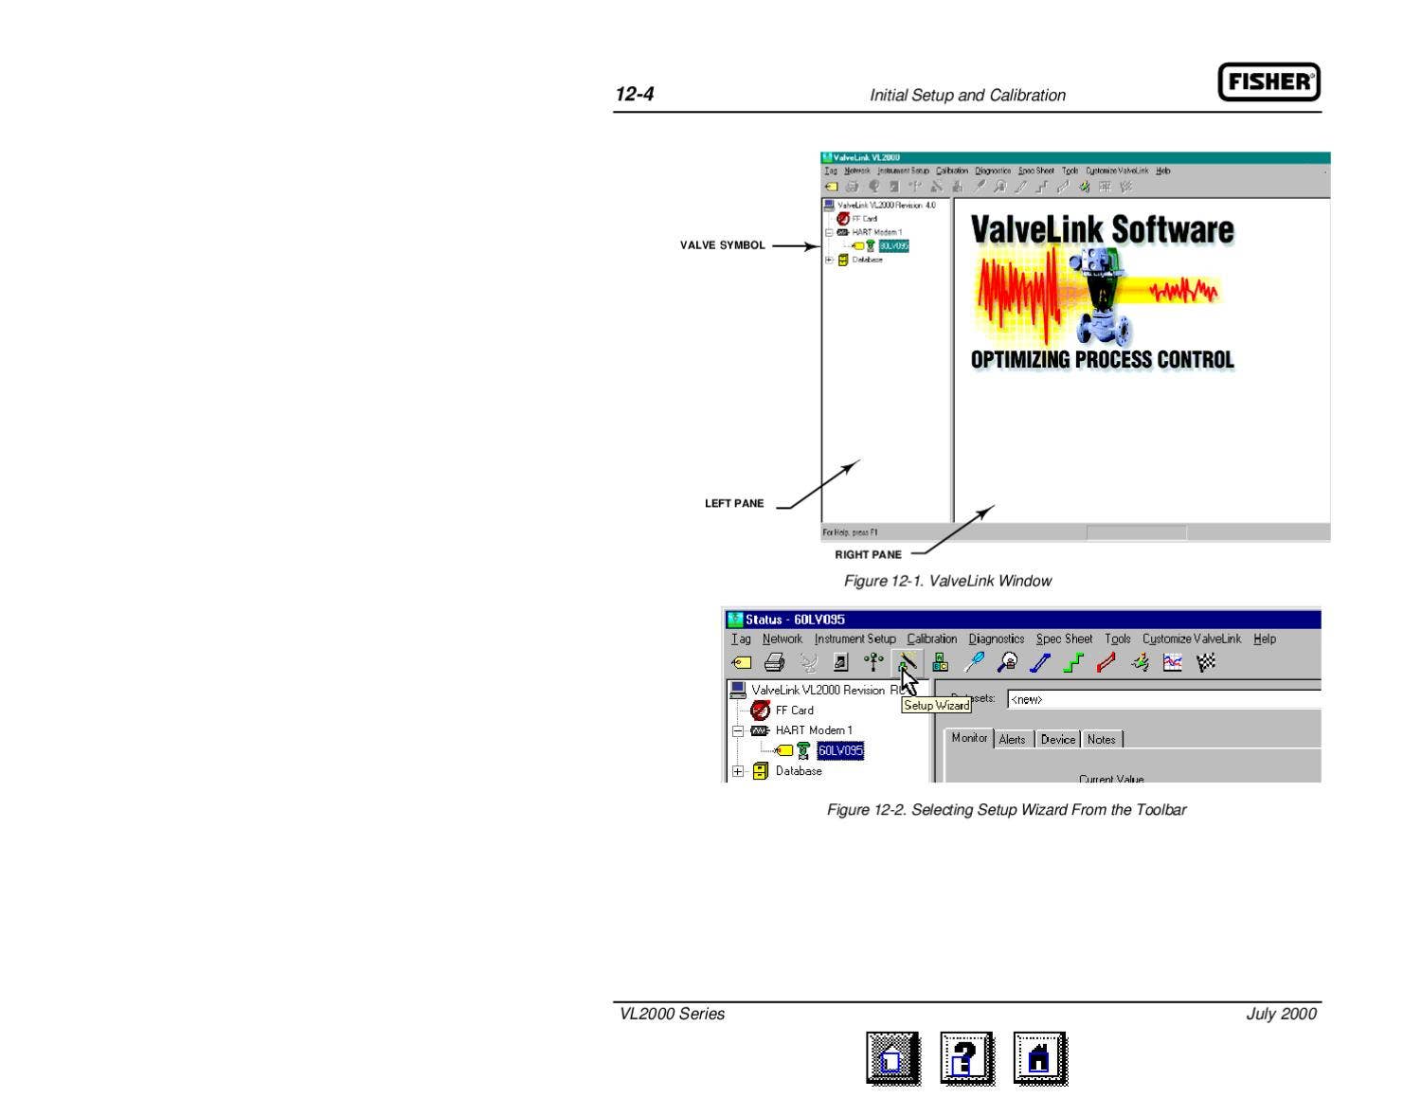Image resolution: width=1421 pixels, height=1098 pixels.
Task: Click the Setup Wizard wand icon
Action: pyautogui.click(x=907, y=663)
